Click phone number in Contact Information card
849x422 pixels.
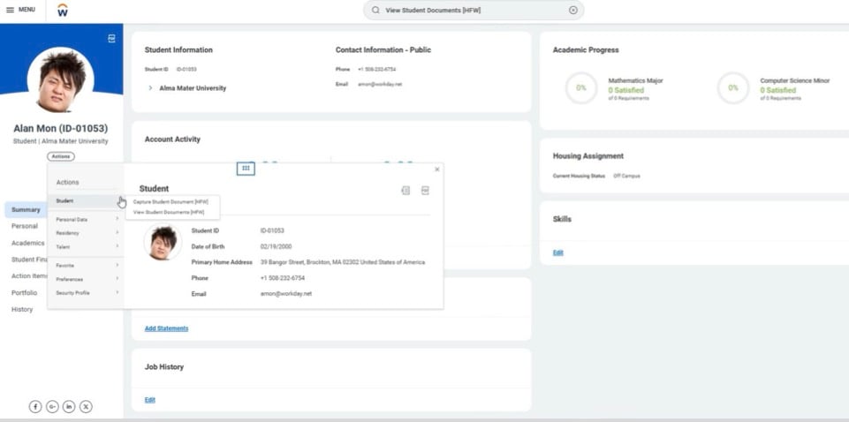pyautogui.click(x=377, y=69)
